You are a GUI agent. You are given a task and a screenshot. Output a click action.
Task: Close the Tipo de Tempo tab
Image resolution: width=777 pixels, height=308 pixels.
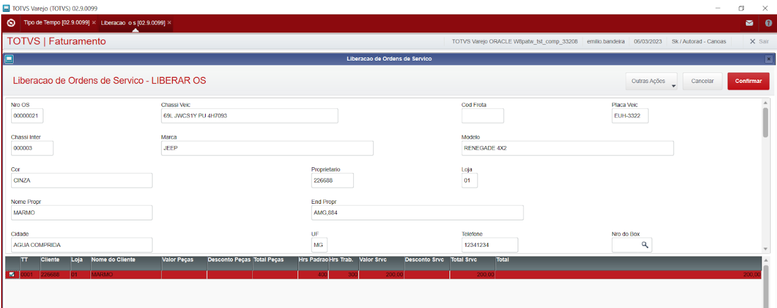[94, 22]
